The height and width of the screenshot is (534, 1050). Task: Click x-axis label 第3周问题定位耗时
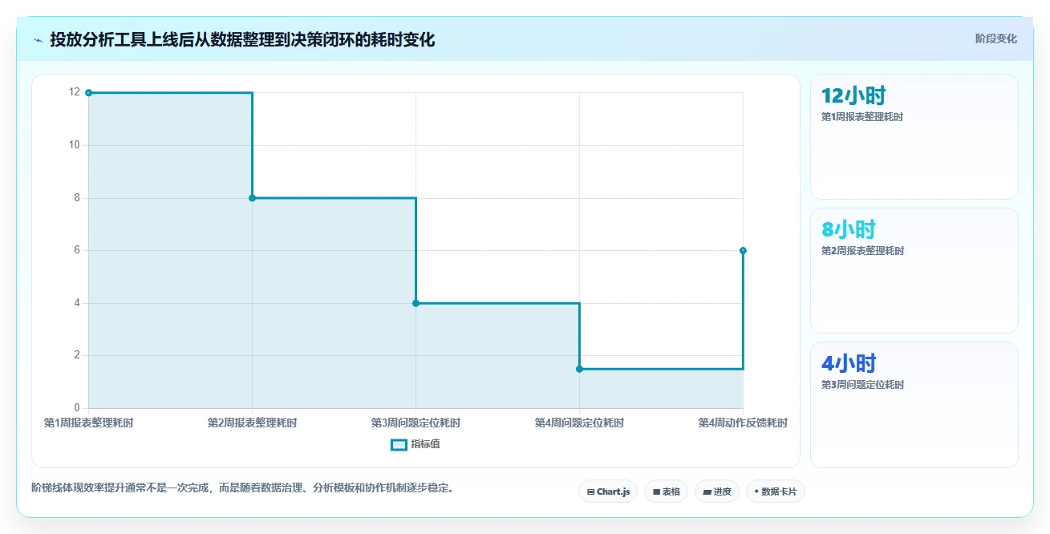(416, 423)
